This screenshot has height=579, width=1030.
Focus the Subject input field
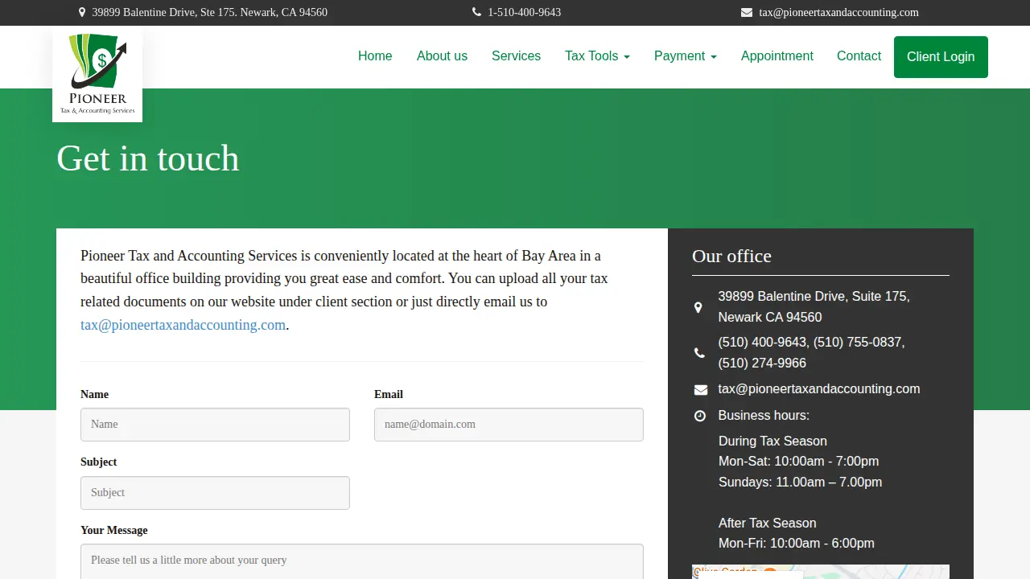tap(215, 493)
